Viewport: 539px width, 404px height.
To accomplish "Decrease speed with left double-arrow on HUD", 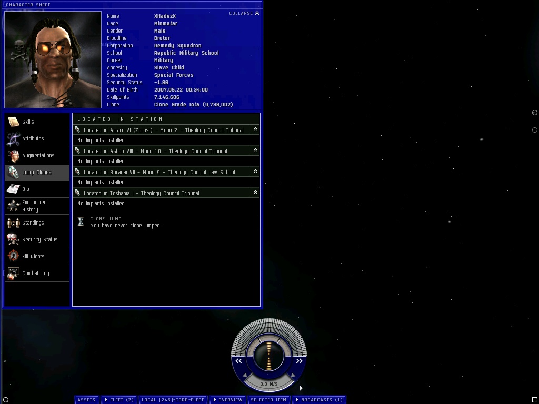I will tap(238, 361).
